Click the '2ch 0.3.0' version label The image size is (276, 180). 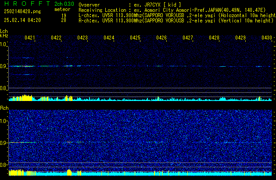tap(64, 4)
